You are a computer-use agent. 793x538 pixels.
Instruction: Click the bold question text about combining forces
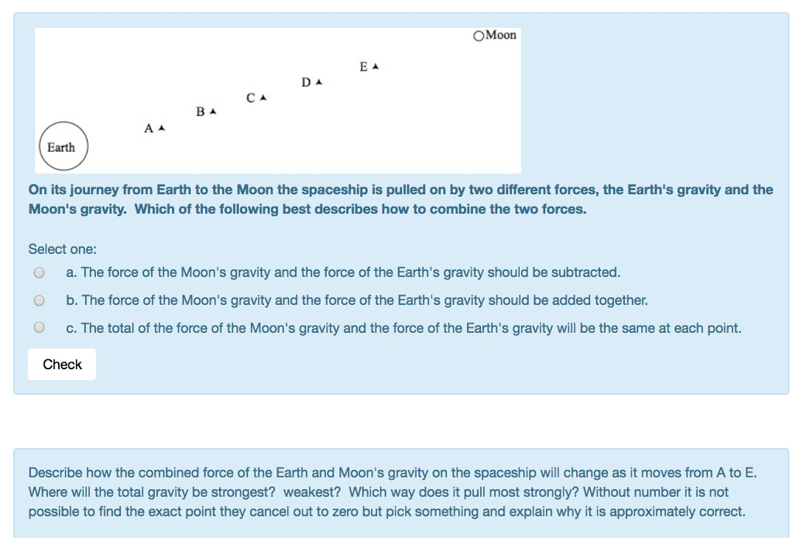(400, 199)
